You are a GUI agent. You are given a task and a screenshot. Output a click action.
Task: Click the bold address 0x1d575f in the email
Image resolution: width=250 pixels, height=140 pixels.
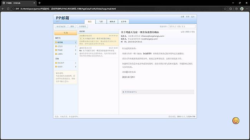tap(147, 54)
